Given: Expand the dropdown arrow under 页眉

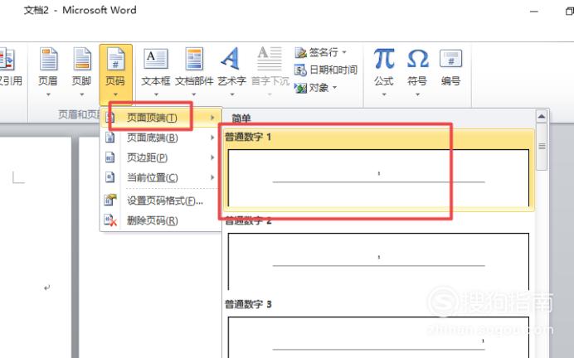Looking at the screenshot, I should click(48, 94).
